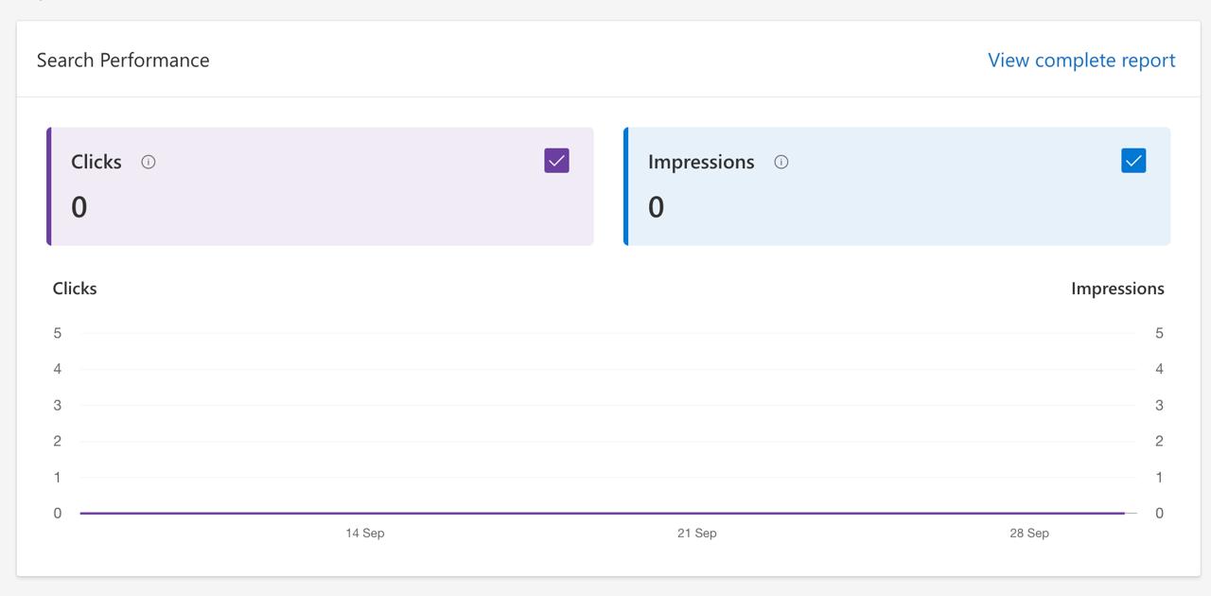Viewport: 1211px width, 596px height.
Task: Click the Clicks axis title above chart
Action: coord(75,289)
